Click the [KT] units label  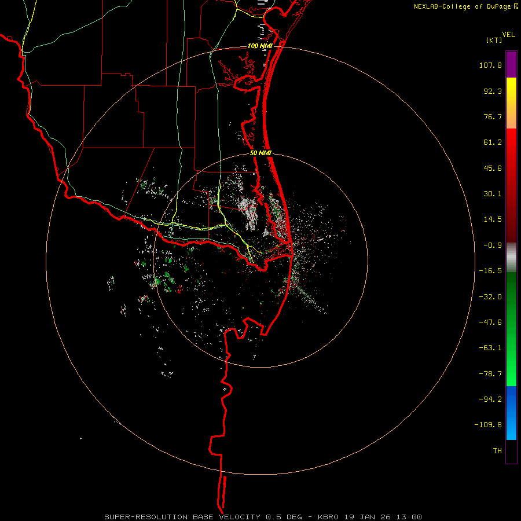494,40
